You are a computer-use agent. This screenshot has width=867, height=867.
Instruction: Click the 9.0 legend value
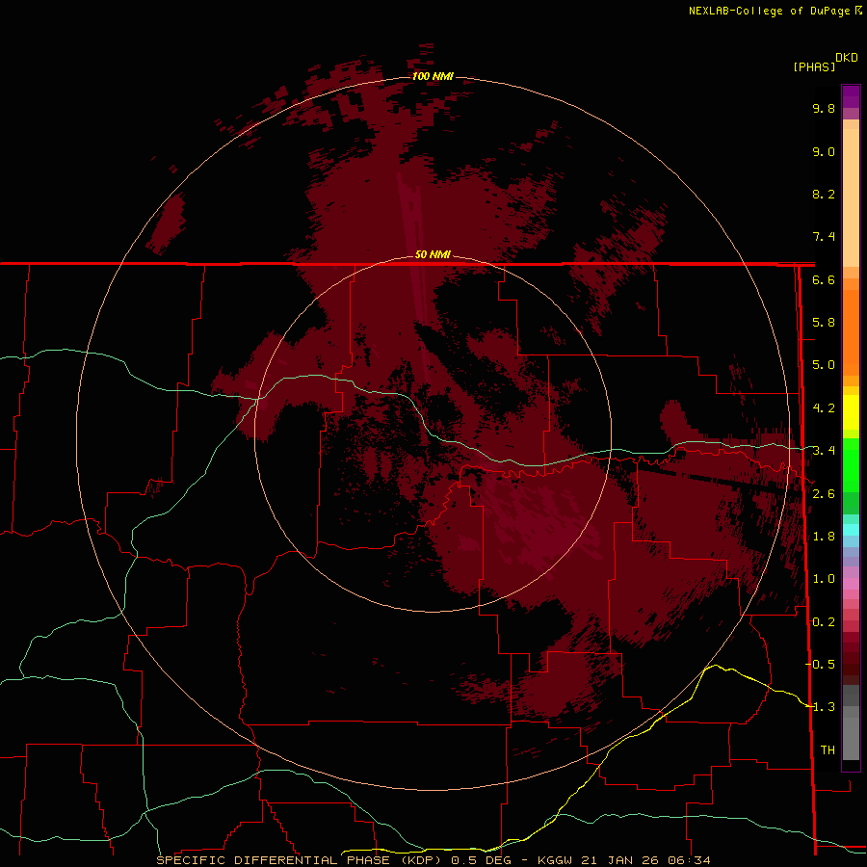(824, 151)
